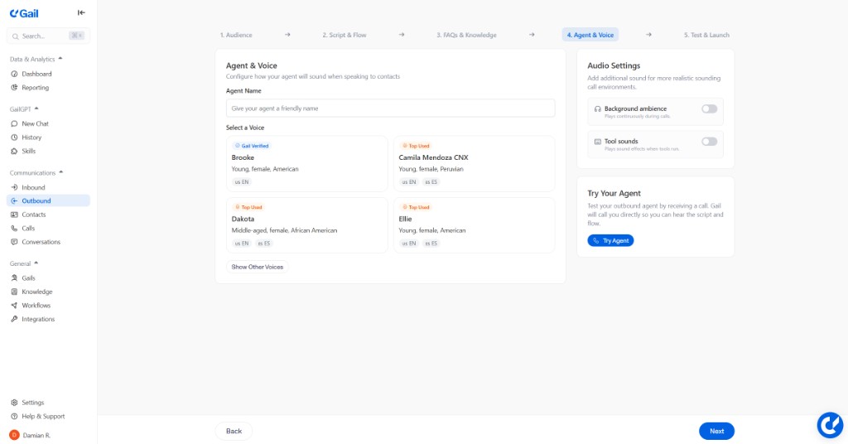Click the Integrations key icon
Viewport: 848px width, 444px height.
(x=14, y=319)
